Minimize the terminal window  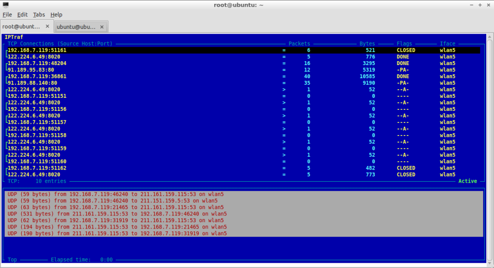pos(472,5)
